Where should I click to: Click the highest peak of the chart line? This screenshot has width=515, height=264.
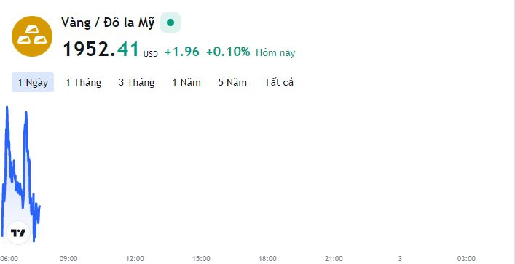[7, 107]
